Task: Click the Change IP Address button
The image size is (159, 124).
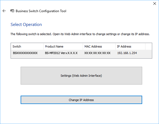Action: coord(81,100)
